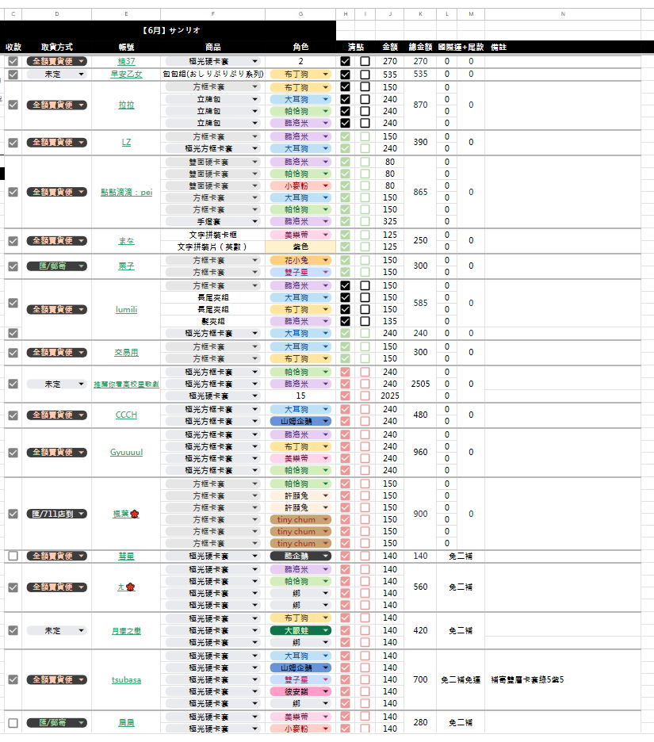Viewport: 654px width, 742px height.
Task: Toggle the 收款 checkbox for CCCH
Action: 13,415
